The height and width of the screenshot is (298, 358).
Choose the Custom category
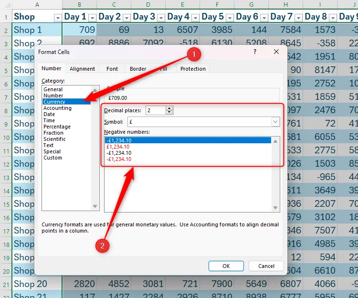[53, 158]
